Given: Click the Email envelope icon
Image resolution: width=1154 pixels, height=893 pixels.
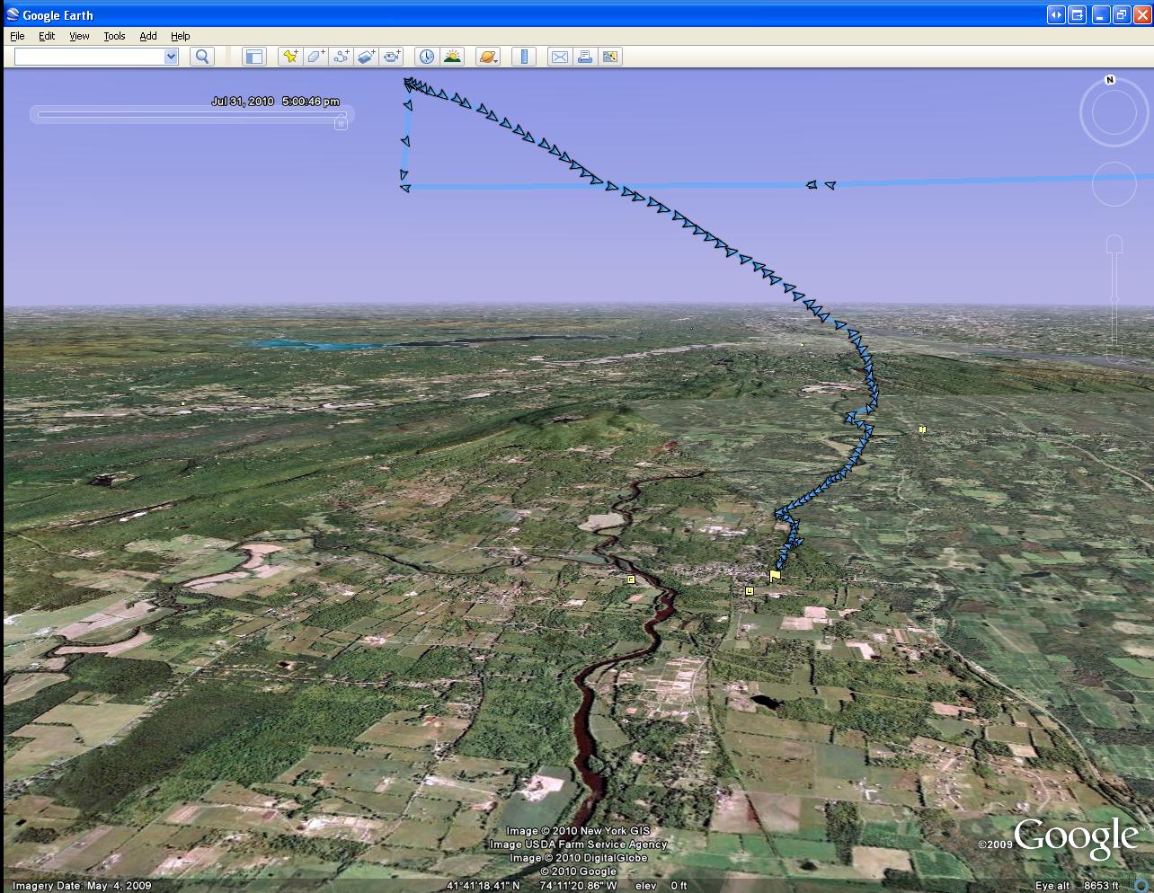Looking at the screenshot, I should point(559,57).
